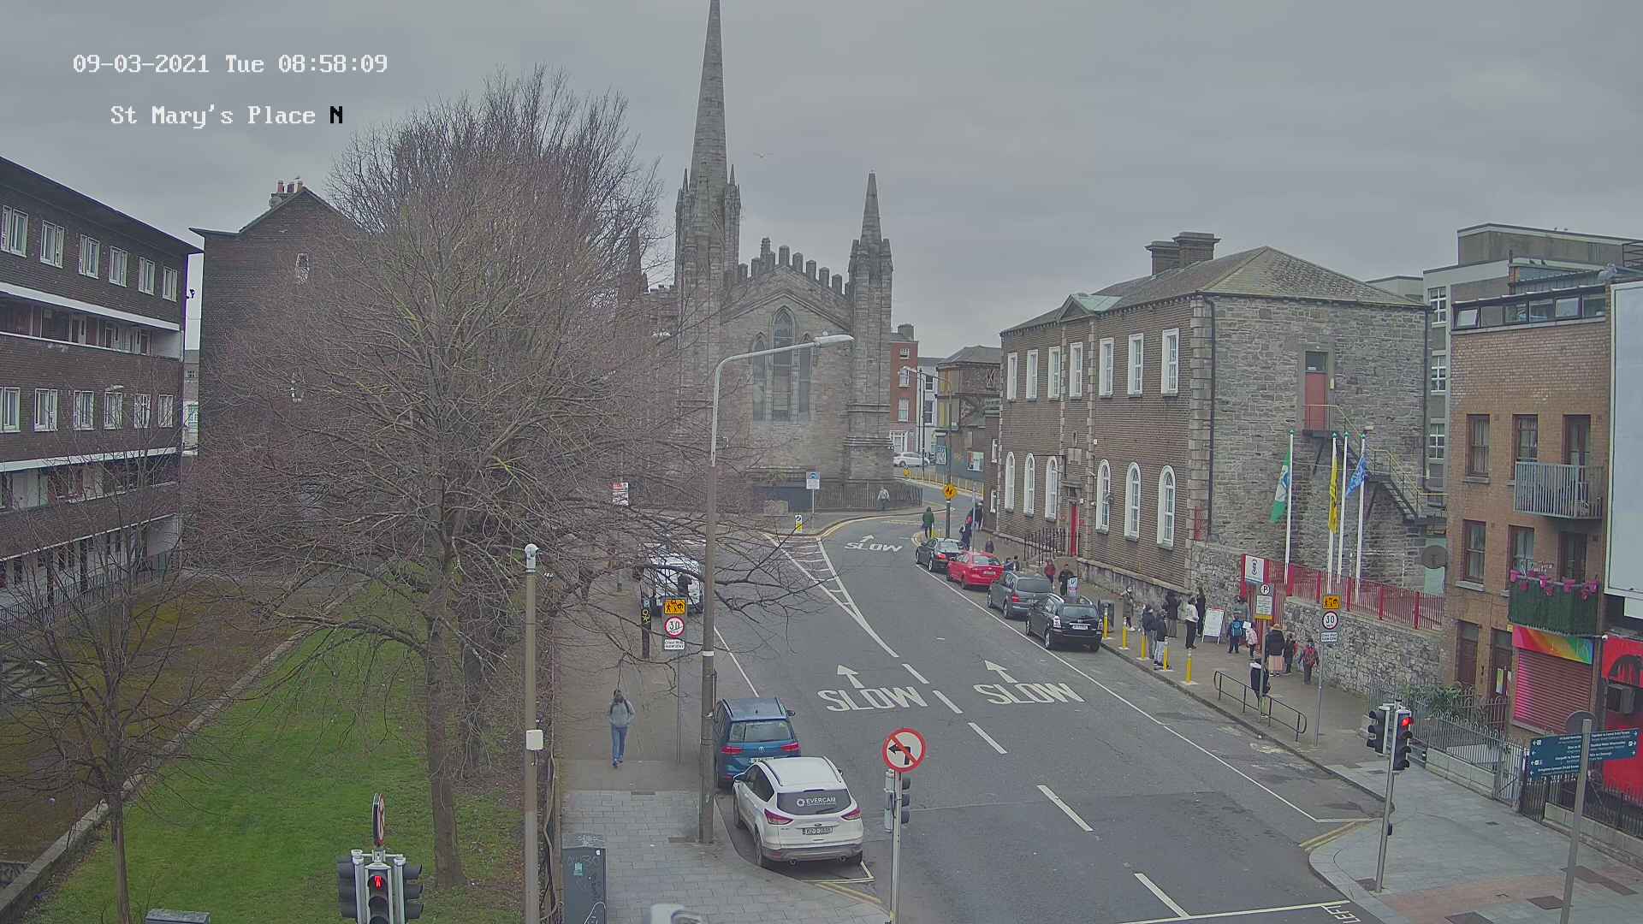Click the St Mary's Place N camera label
1643x924 pixels.
227,115
